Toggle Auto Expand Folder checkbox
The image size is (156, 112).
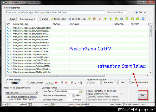coord(131,82)
